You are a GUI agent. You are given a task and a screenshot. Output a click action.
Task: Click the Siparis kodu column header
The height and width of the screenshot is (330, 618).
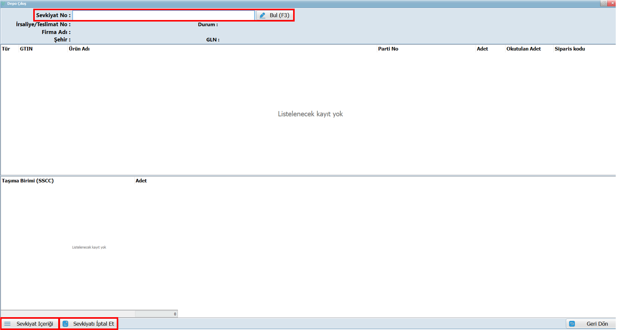569,49
